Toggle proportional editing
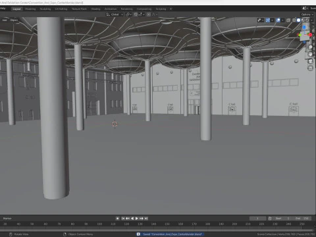The image size is (316, 237). [149, 14]
